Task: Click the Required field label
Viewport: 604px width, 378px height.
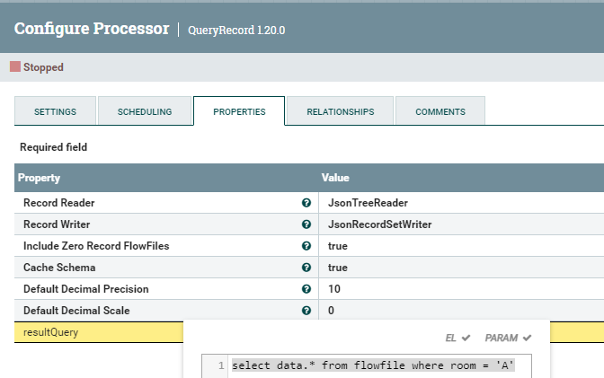Action: click(x=54, y=147)
